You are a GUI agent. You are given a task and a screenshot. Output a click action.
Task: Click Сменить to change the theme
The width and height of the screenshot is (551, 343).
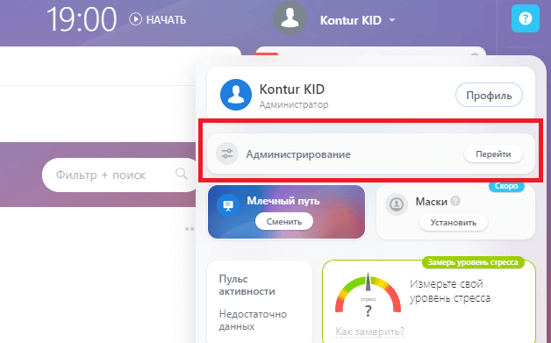click(x=284, y=221)
